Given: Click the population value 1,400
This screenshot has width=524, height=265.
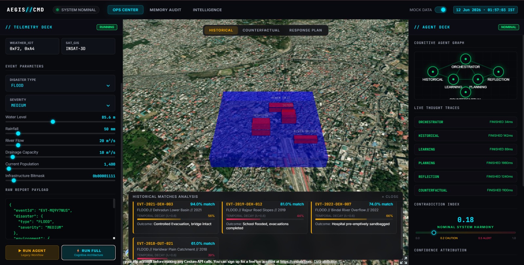Looking at the screenshot, I should click(x=110, y=164).
